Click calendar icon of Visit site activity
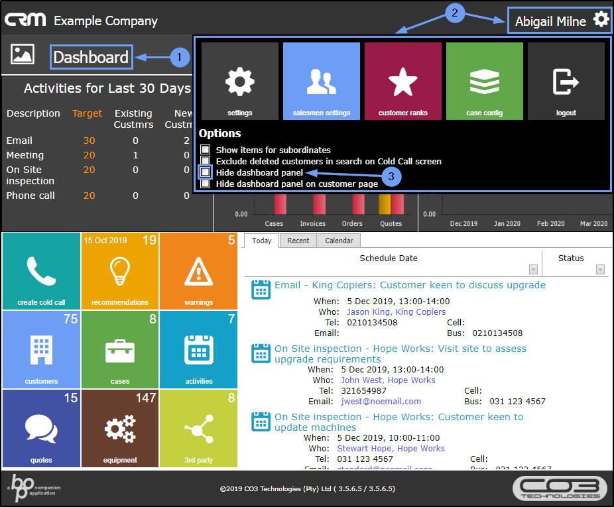614x507 pixels. tap(261, 353)
